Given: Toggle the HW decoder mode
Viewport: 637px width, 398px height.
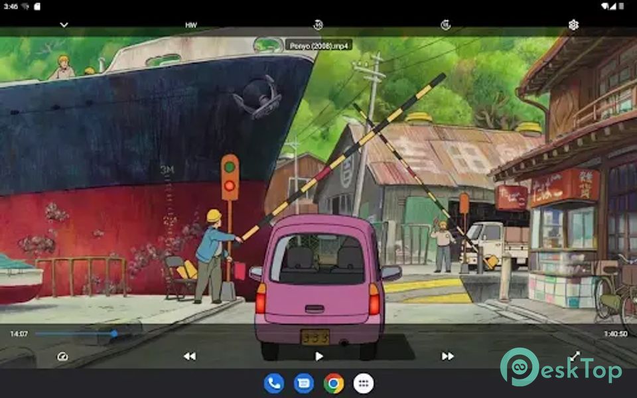Looking at the screenshot, I should pos(191,25).
